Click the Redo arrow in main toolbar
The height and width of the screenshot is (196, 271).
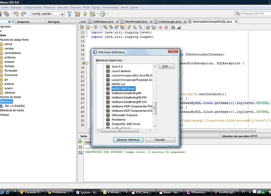pos(23,14)
